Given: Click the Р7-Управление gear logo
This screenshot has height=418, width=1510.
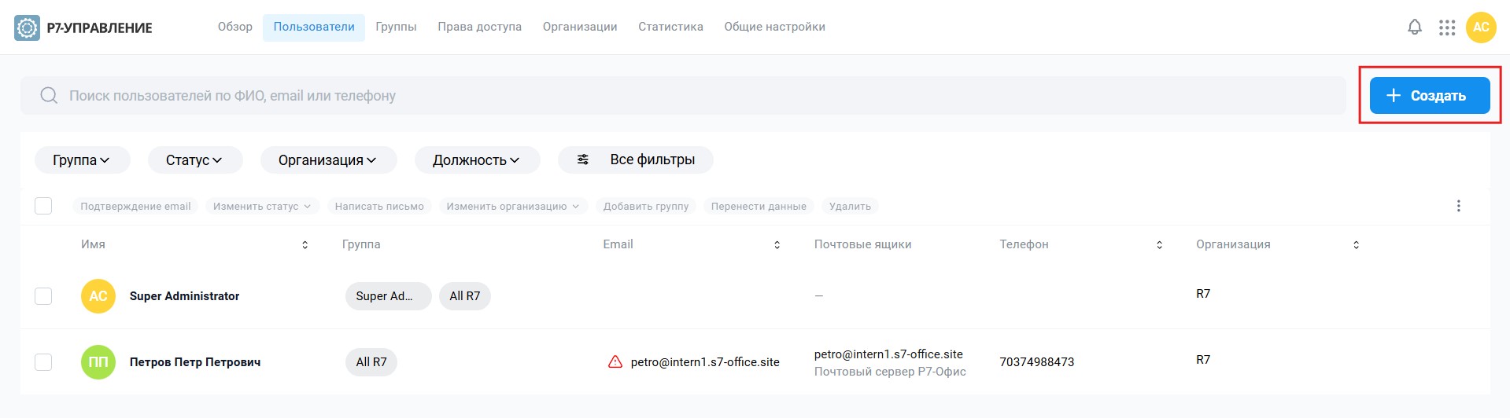Looking at the screenshot, I should point(28,27).
